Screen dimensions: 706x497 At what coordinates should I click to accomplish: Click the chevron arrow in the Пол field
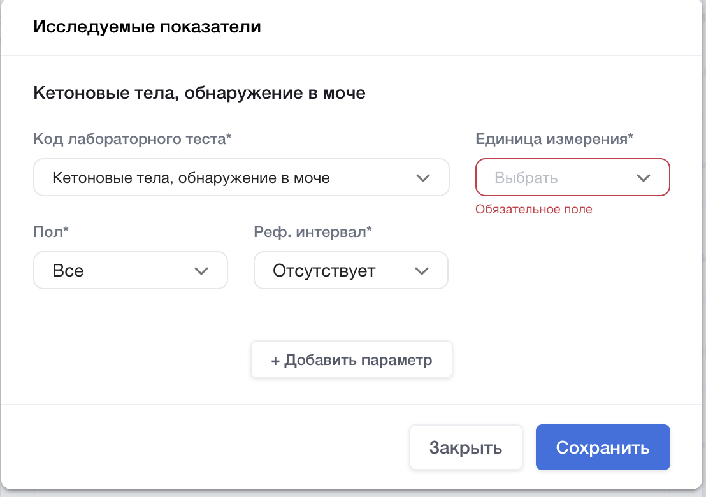pyautogui.click(x=201, y=271)
